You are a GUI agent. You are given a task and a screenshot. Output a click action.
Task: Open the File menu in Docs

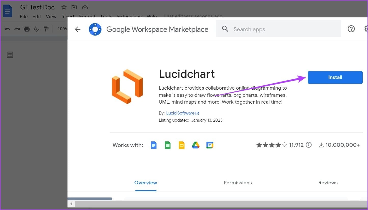pyautogui.click(x=24, y=17)
